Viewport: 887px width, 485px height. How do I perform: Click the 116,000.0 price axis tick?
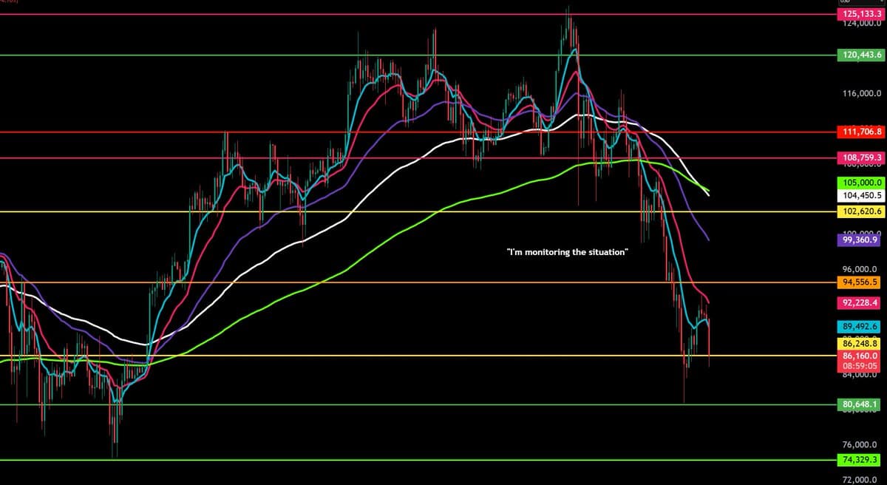click(x=860, y=95)
